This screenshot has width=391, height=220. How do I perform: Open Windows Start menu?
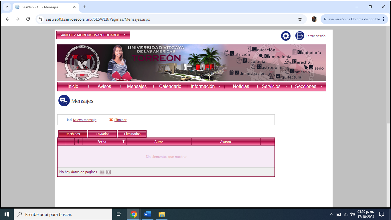7,214
